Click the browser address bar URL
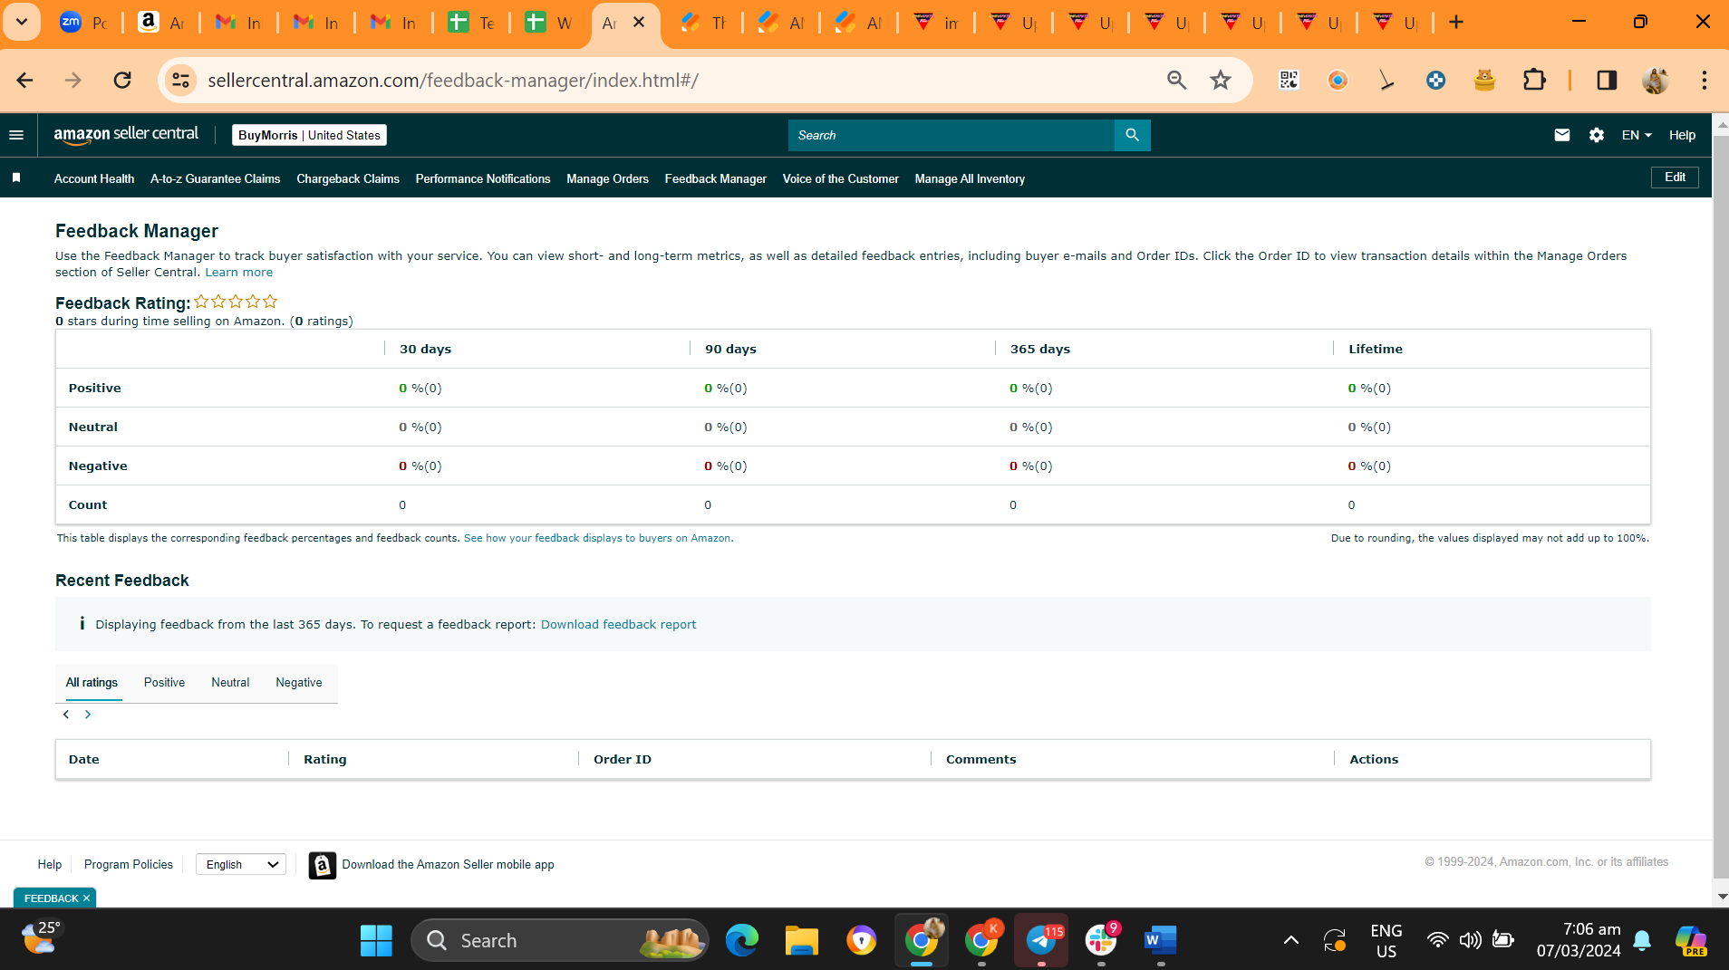1729x970 pixels. coord(453,81)
